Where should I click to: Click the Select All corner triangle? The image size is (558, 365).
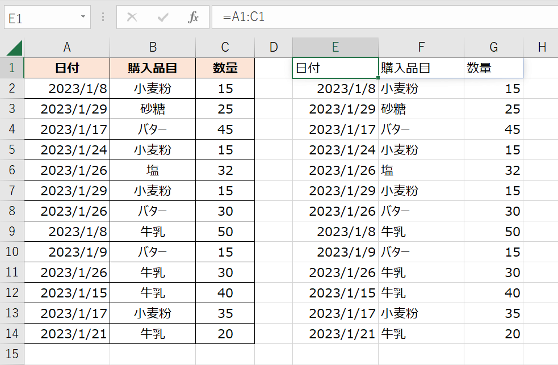point(14,48)
